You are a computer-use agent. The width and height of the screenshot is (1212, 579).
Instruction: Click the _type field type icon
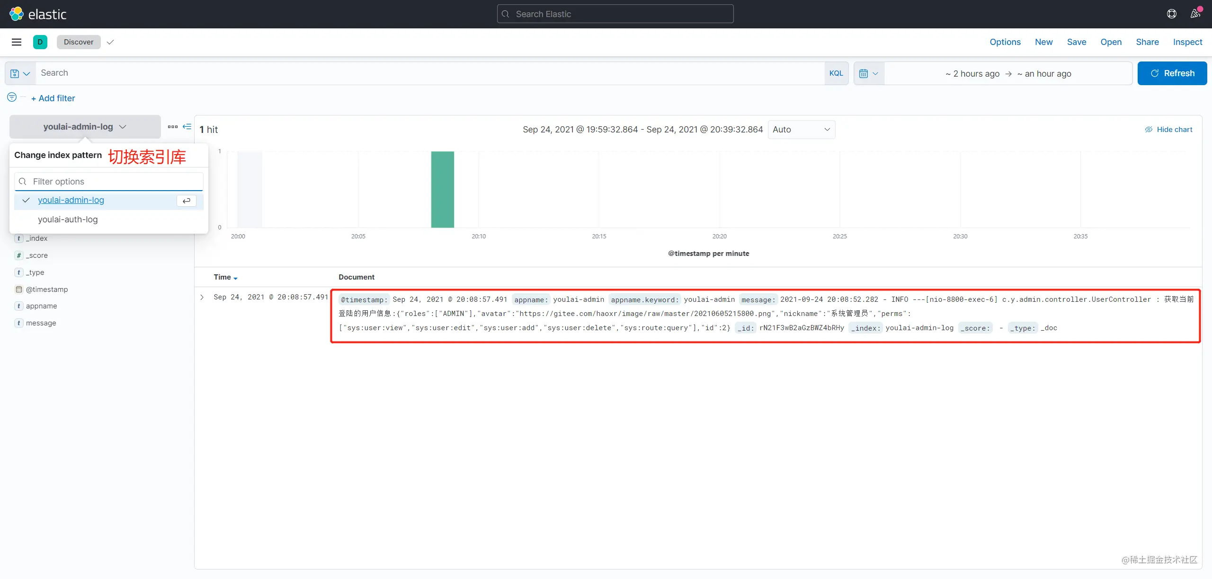[19, 272]
